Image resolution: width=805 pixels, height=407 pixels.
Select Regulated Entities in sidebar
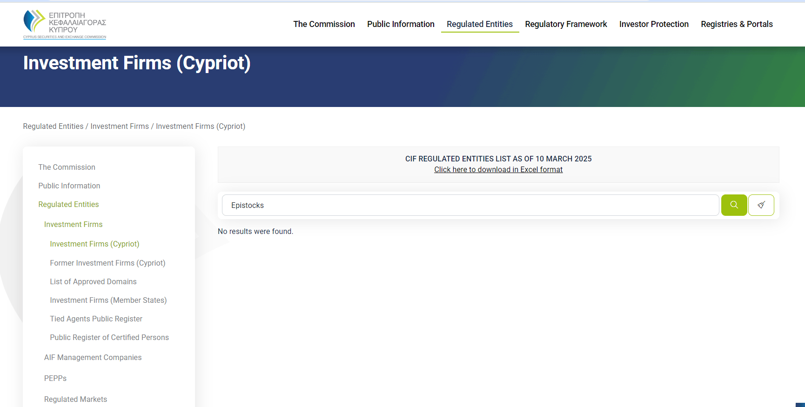click(68, 204)
